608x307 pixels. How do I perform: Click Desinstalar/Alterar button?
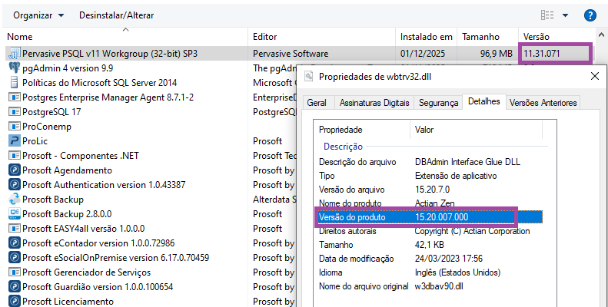pyautogui.click(x=116, y=15)
